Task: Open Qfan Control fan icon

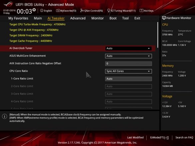Action: click(x=82, y=11)
